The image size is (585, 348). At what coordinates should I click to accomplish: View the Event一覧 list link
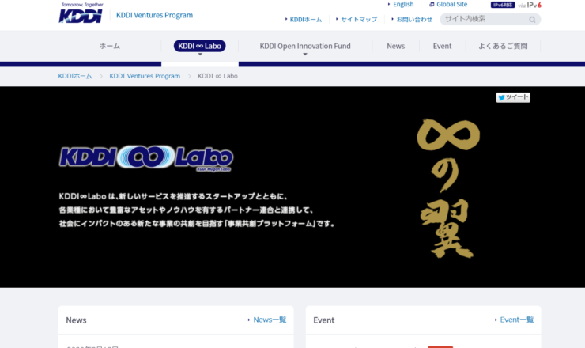point(516,320)
